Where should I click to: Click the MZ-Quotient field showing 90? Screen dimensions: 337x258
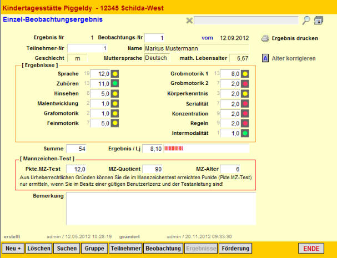(153, 169)
